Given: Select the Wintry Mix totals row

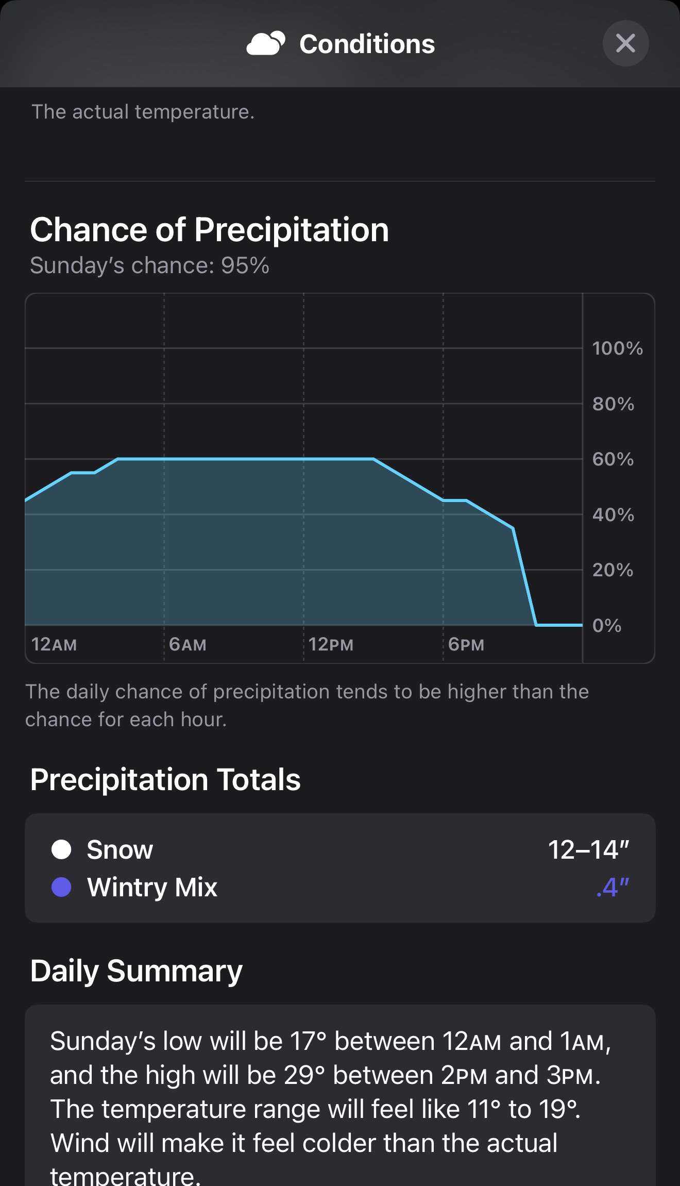Looking at the screenshot, I should click(x=340, y=887).
